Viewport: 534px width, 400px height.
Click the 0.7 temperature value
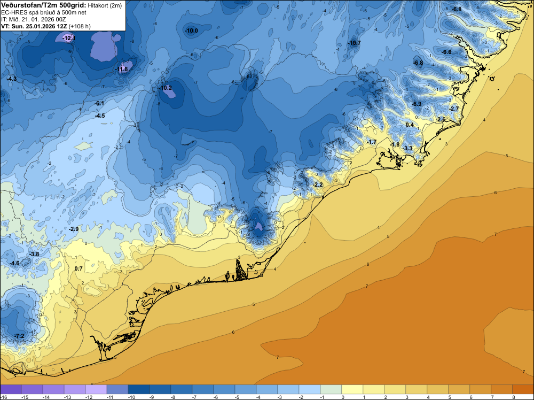[78, 268]
